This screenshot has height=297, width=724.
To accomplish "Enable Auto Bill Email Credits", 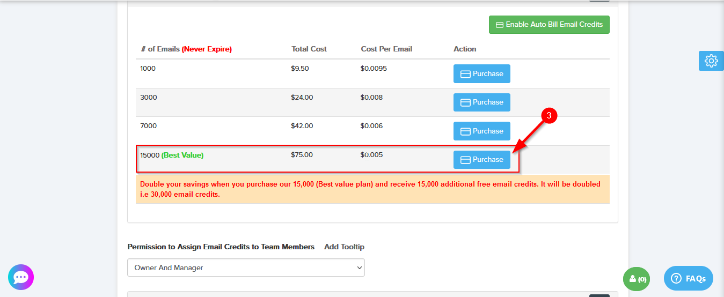I will coord(549,25).
